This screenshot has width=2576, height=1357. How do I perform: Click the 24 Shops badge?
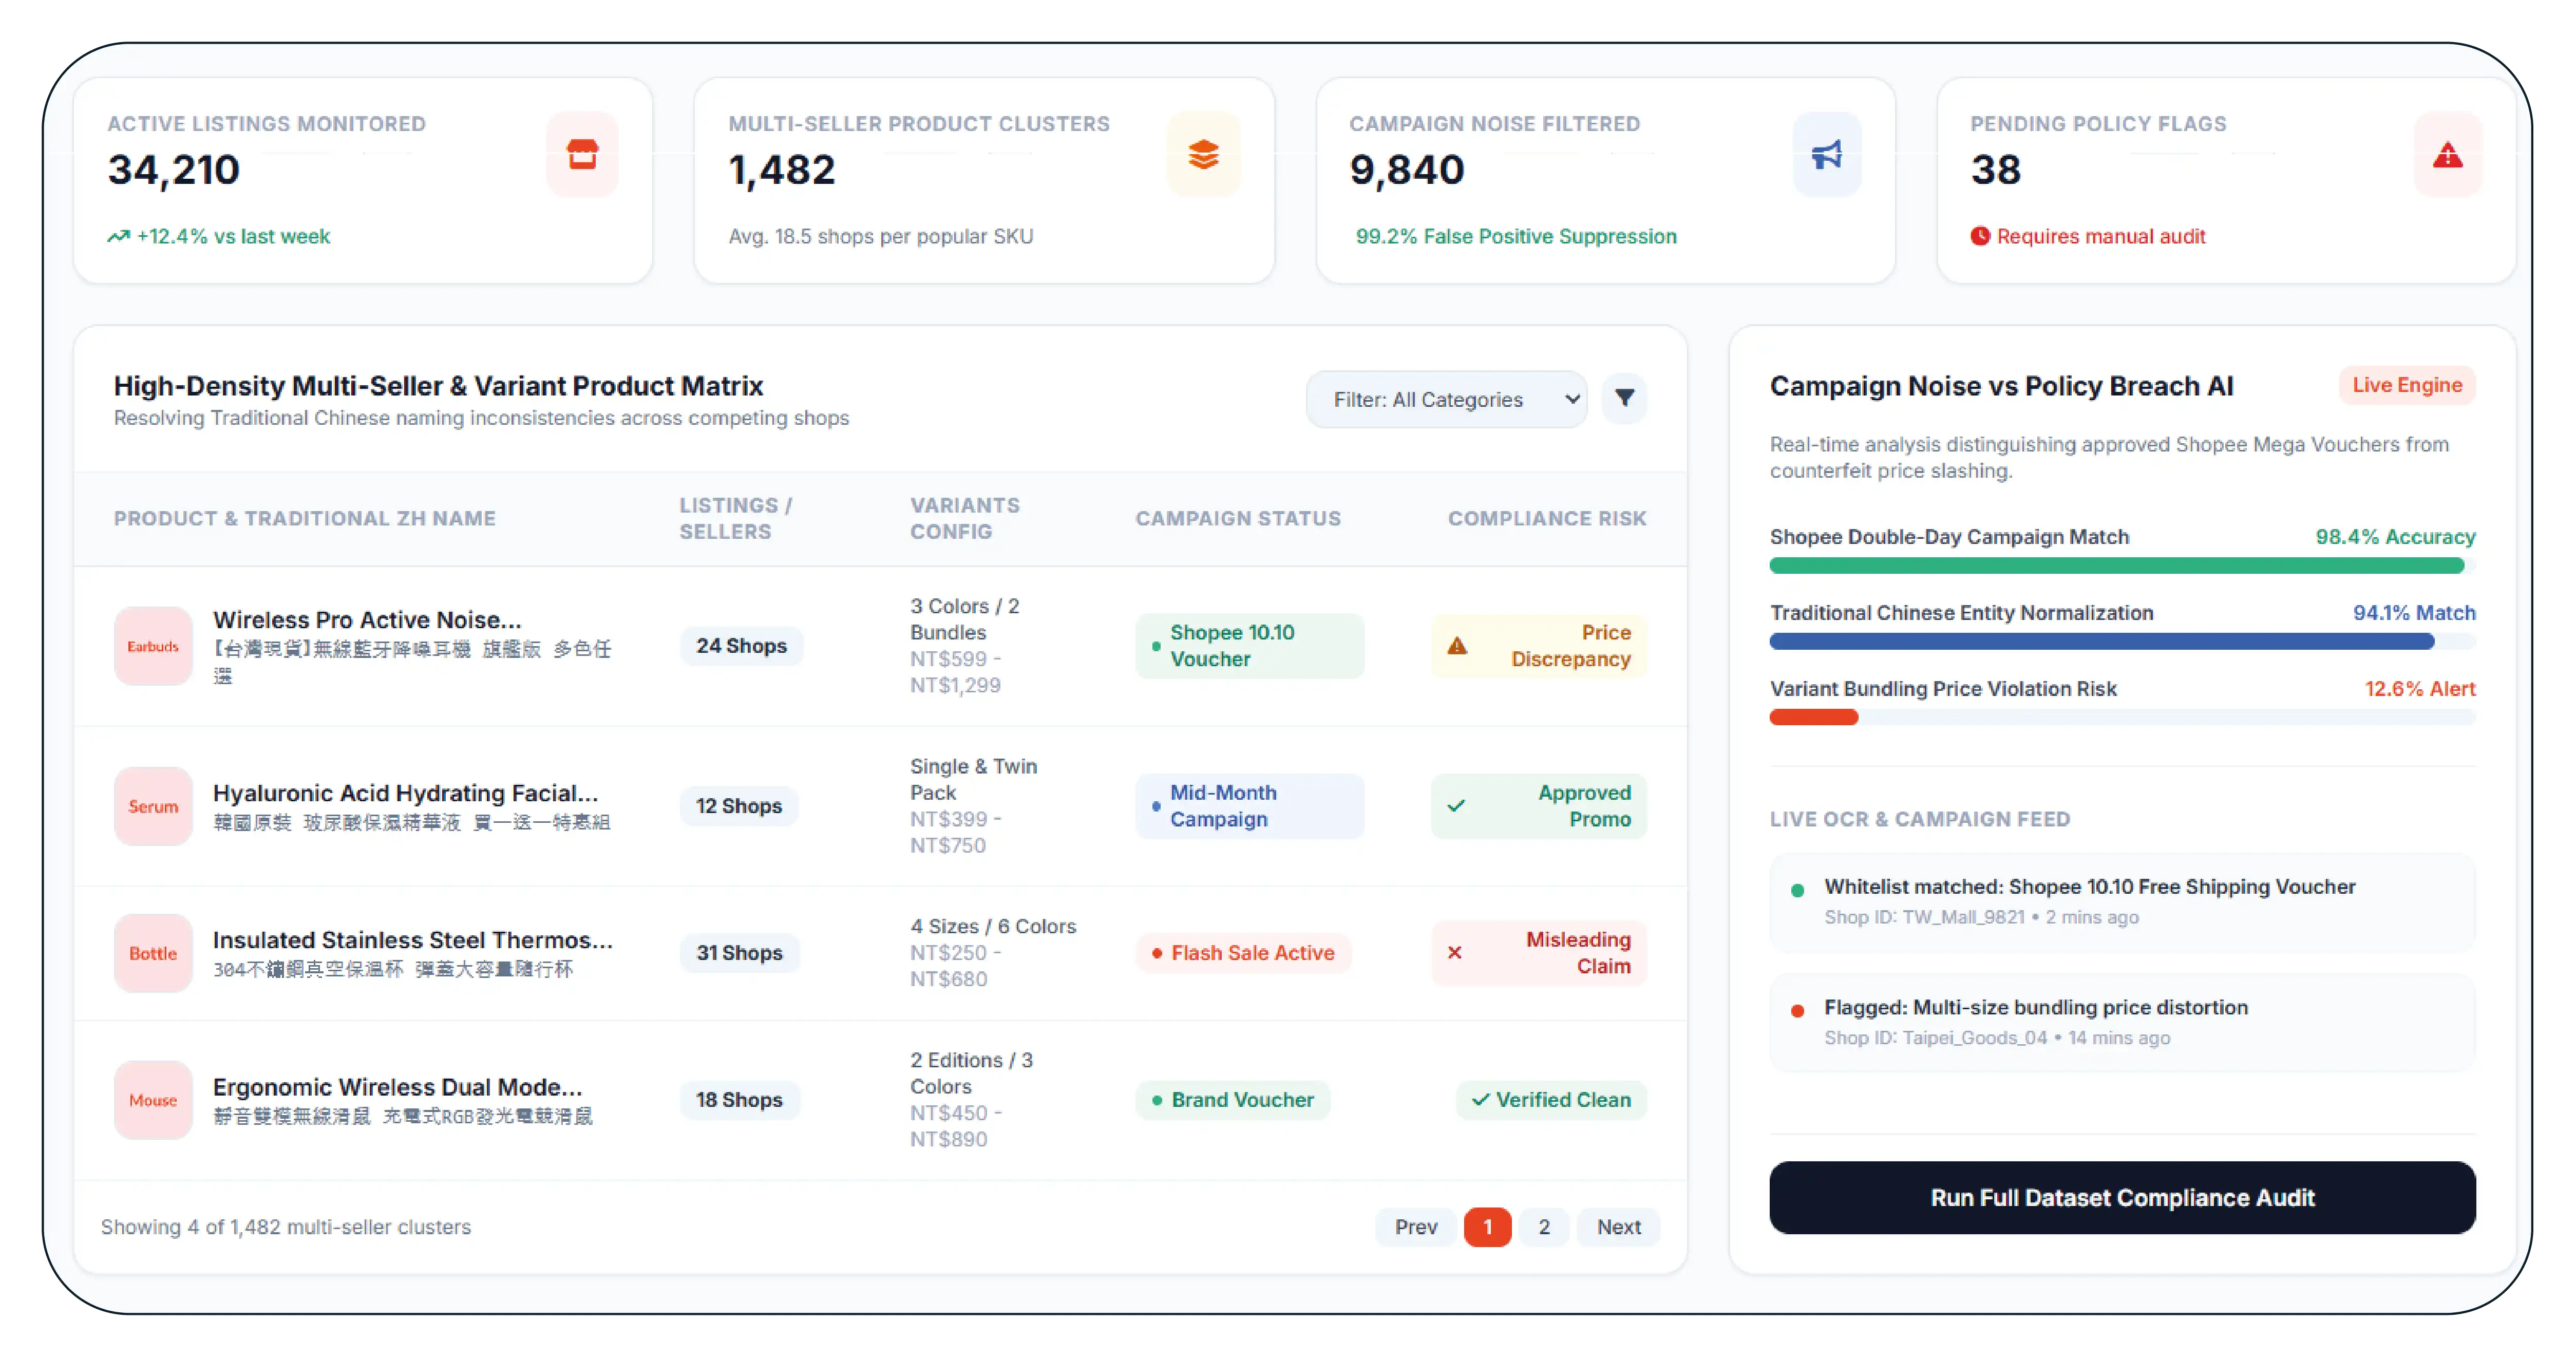741,646
